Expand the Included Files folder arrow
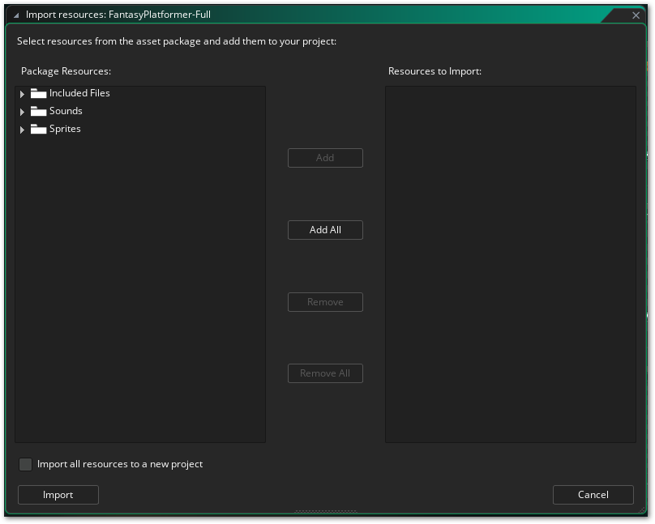Image resolution: width=655 pixels, height=524 pixels. coord(22,94)
